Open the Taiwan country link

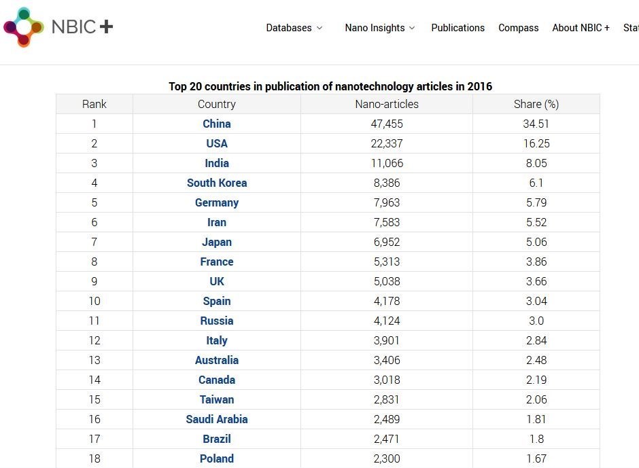(x=217, y=399)
